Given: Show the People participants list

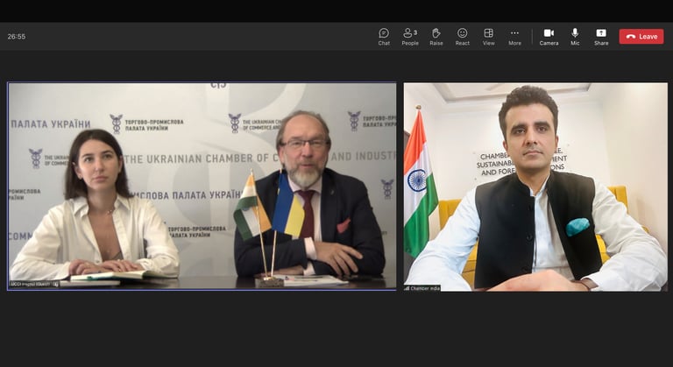Looking at the screenshot, I should 410,37.
